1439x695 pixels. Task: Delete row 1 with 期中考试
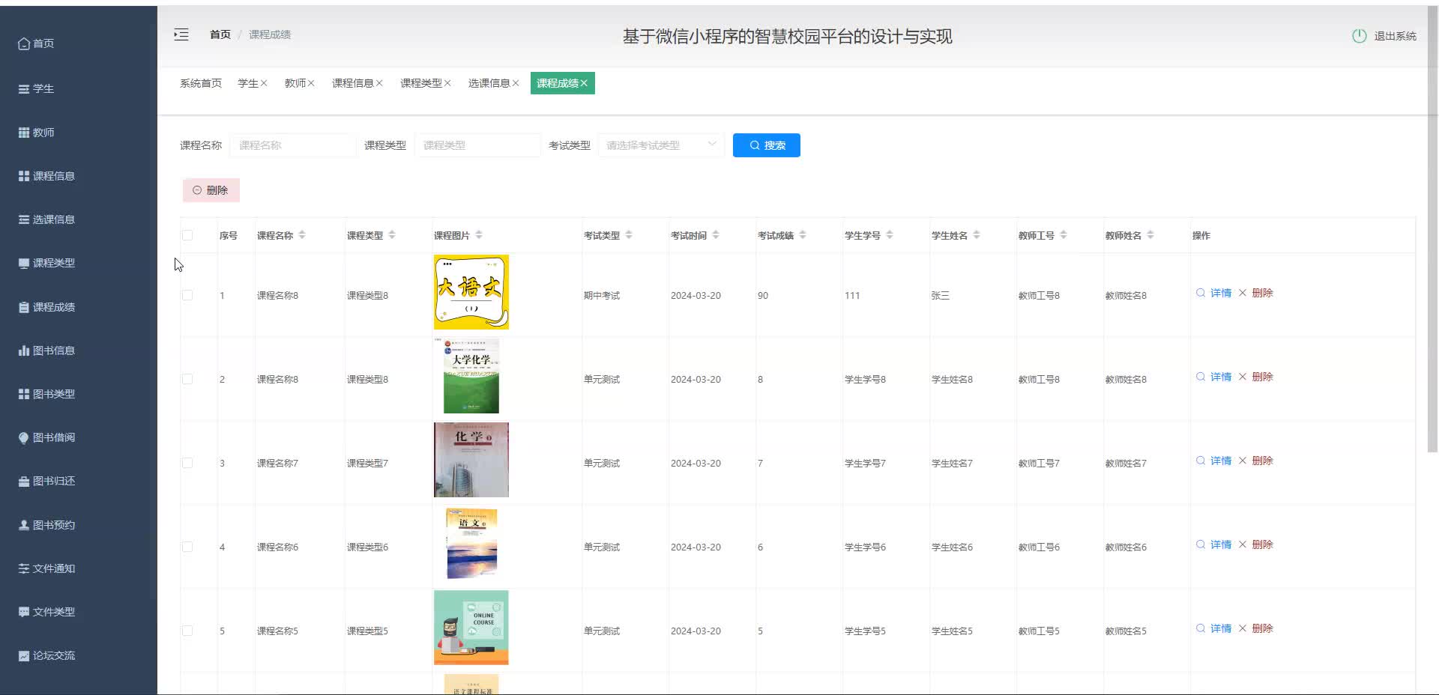1255,293
